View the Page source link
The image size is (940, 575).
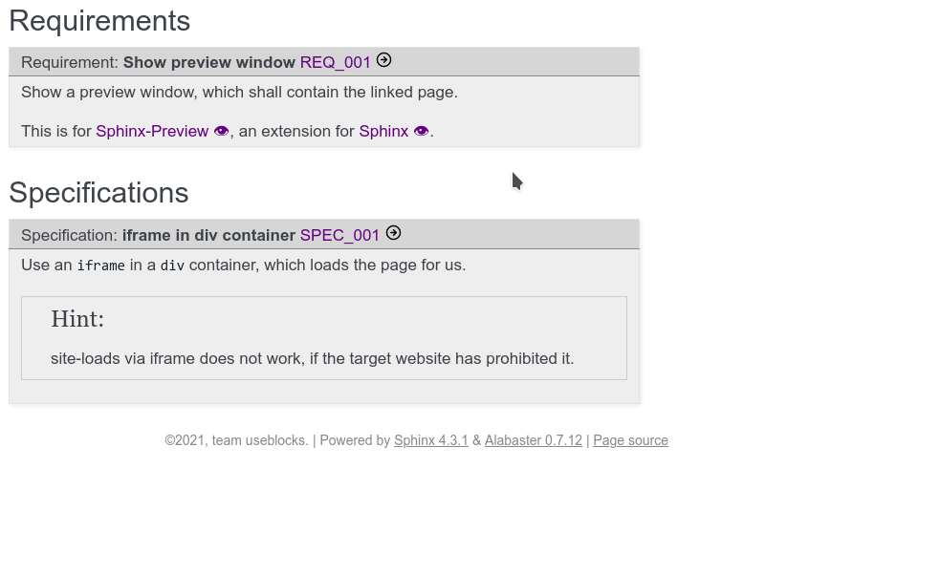click(x=630, y=440)
